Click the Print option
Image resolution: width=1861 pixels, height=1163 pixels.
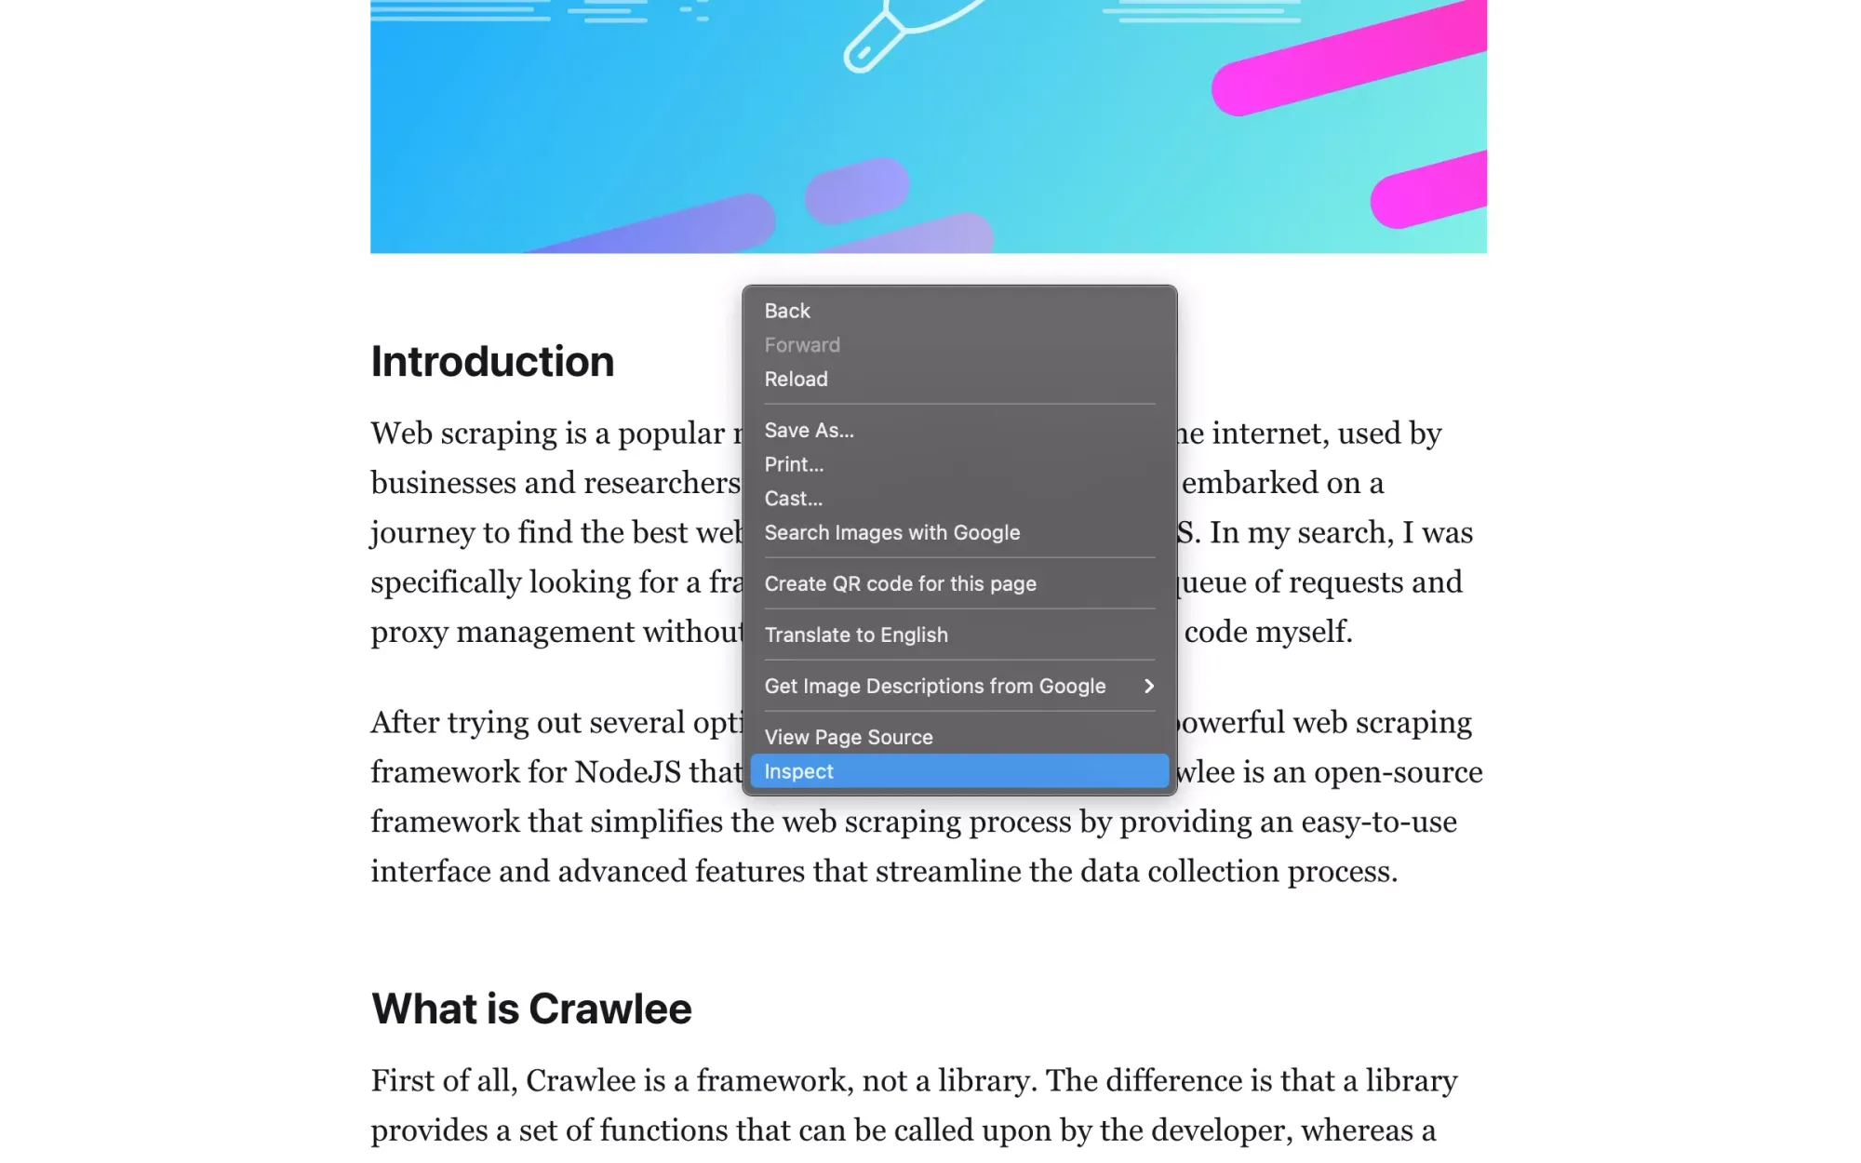click(795, 463)
